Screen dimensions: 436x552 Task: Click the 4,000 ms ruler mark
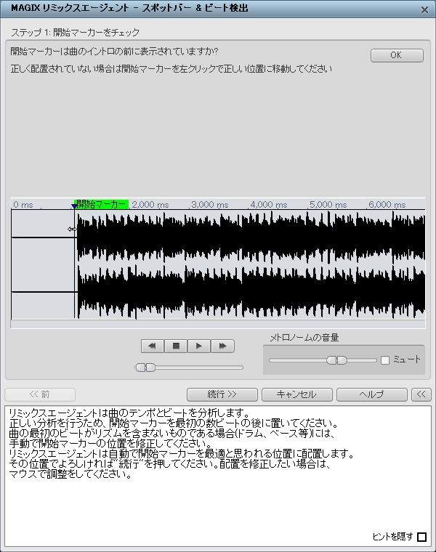coord(269,205)
